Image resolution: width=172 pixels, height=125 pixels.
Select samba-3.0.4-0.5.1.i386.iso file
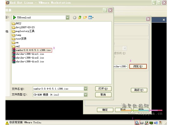[32, 50]
